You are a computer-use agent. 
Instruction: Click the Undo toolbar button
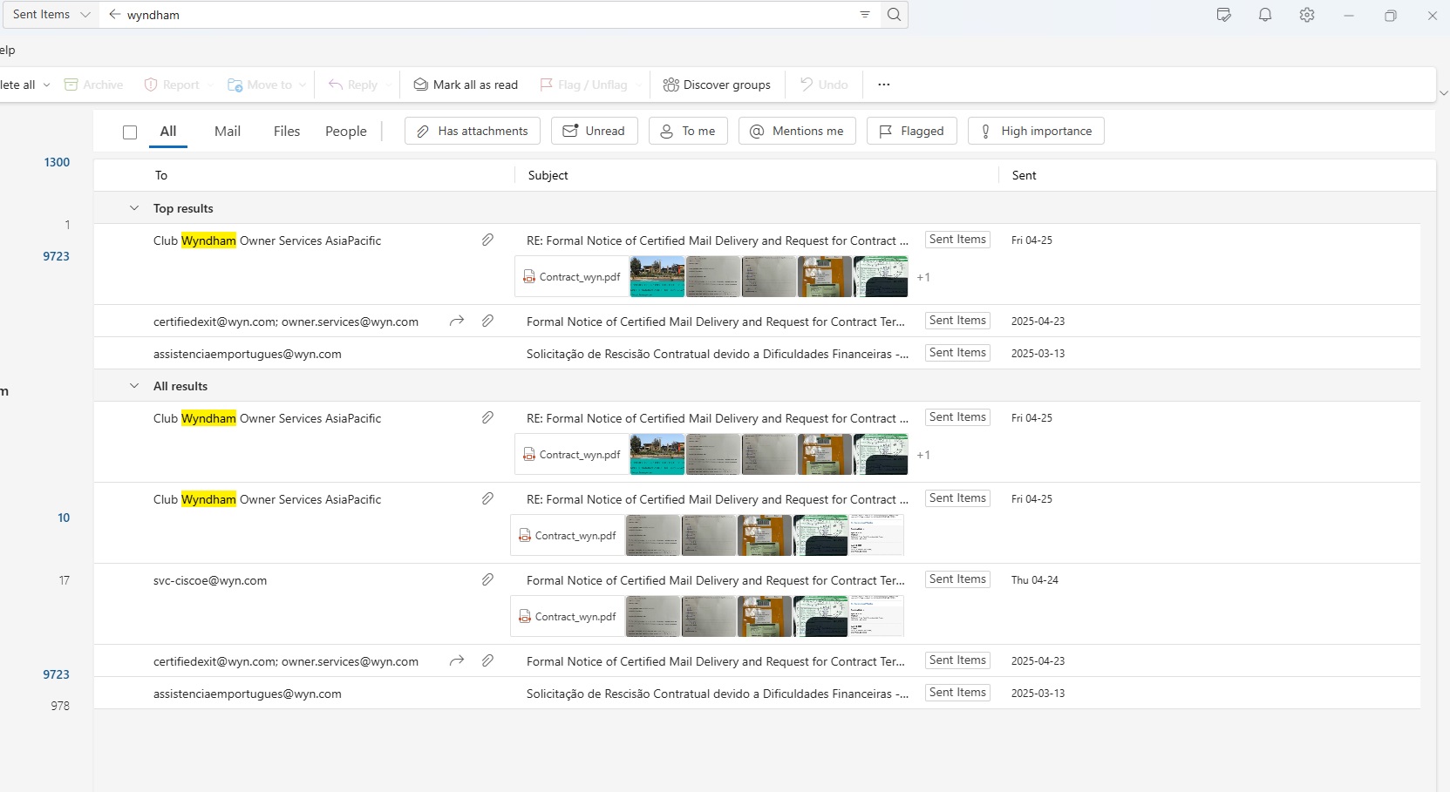(824, 85)
